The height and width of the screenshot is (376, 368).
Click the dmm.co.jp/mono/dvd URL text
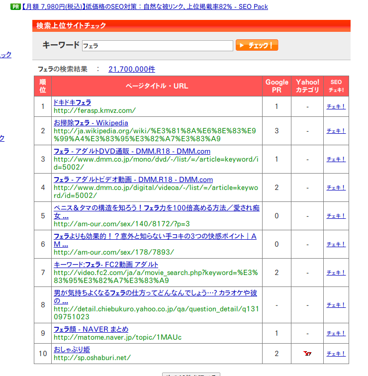[156, 163]
